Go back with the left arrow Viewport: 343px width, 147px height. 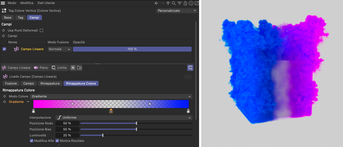coord(156,3)
